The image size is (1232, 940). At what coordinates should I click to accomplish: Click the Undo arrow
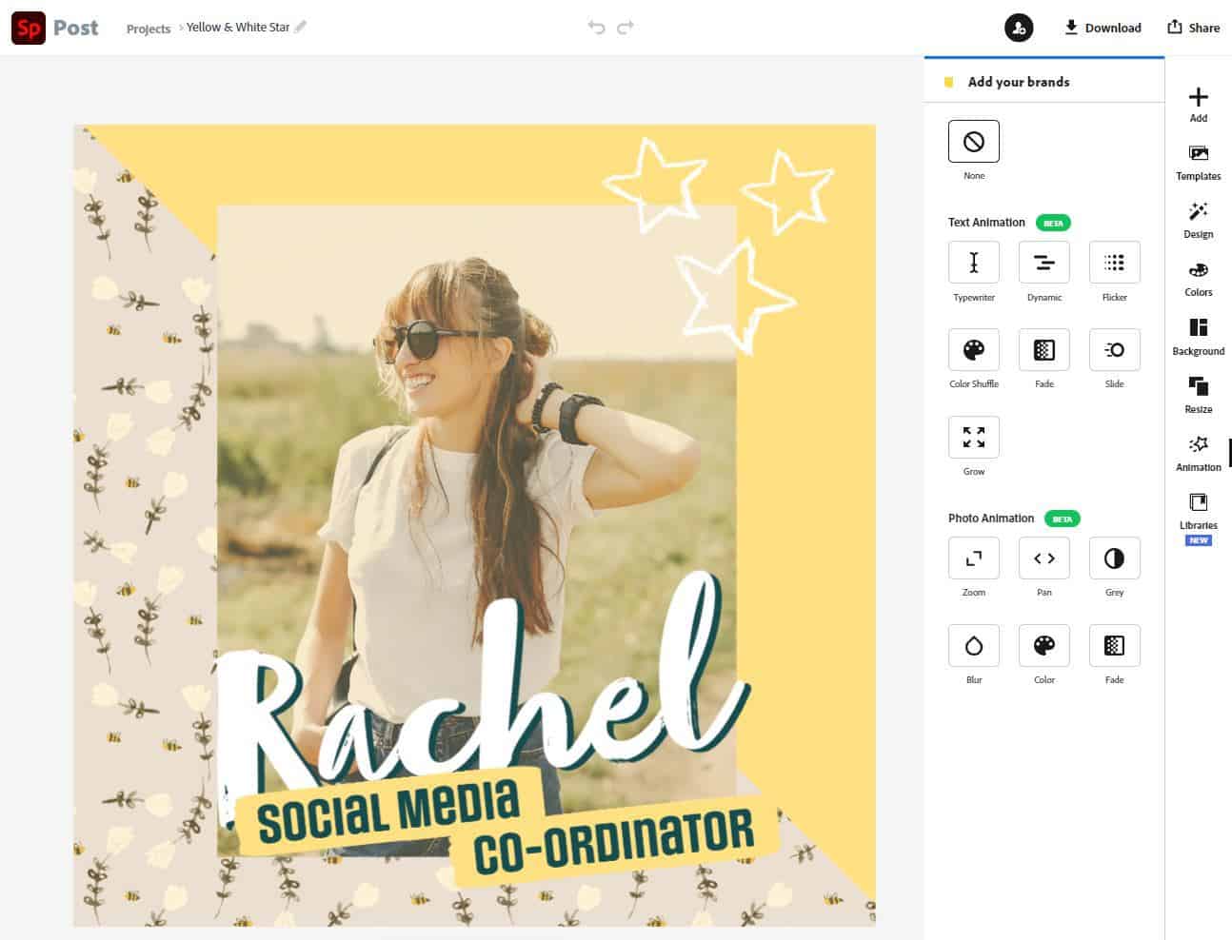click(596, 28)
